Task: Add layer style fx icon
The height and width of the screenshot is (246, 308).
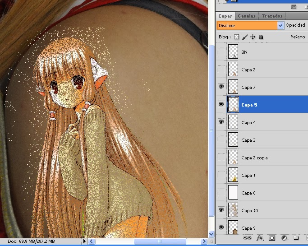Action: [260, 238]
